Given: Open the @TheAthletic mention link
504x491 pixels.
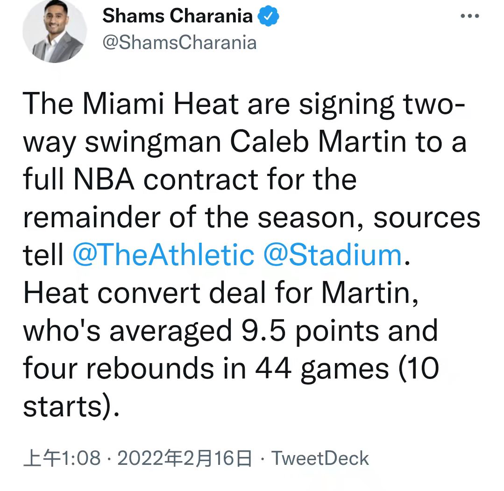Looking at the screenshot, I should coord(163,255).
